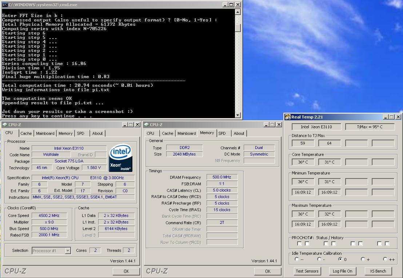The height and width of the screenshot is (278, 403).
Task: Click the Log File On button
Action: pos(342,271)
